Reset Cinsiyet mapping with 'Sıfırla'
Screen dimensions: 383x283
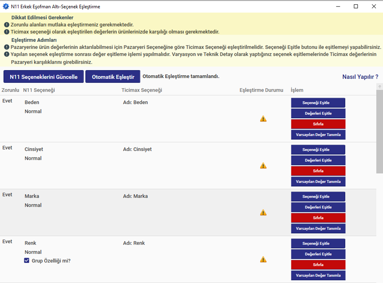(x=318, y=171)
